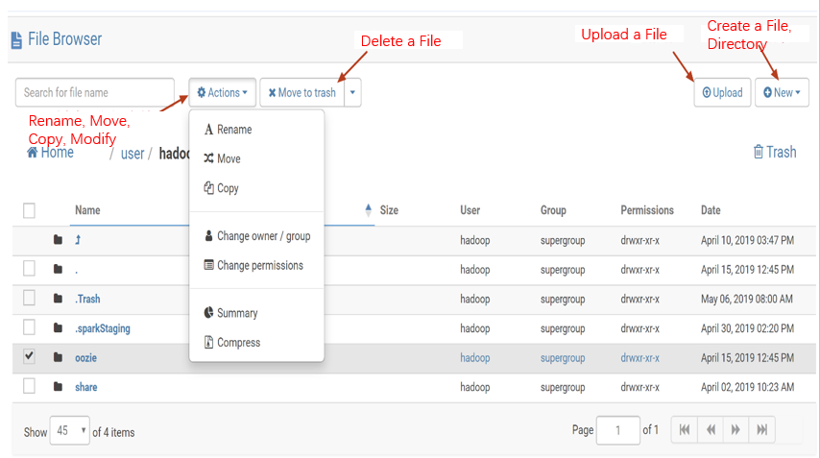This screenshot has height=458, width=820.
Task: Click the Name column sort arrow
Action: coord(370,209)
